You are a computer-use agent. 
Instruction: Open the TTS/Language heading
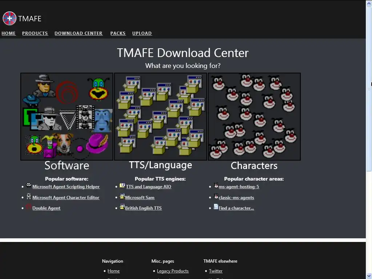[161, 165]
